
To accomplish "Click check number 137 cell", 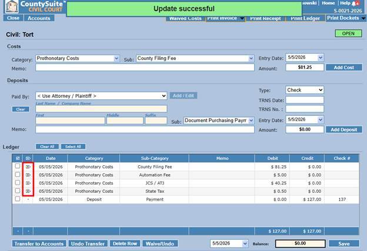I will point(342,199).
